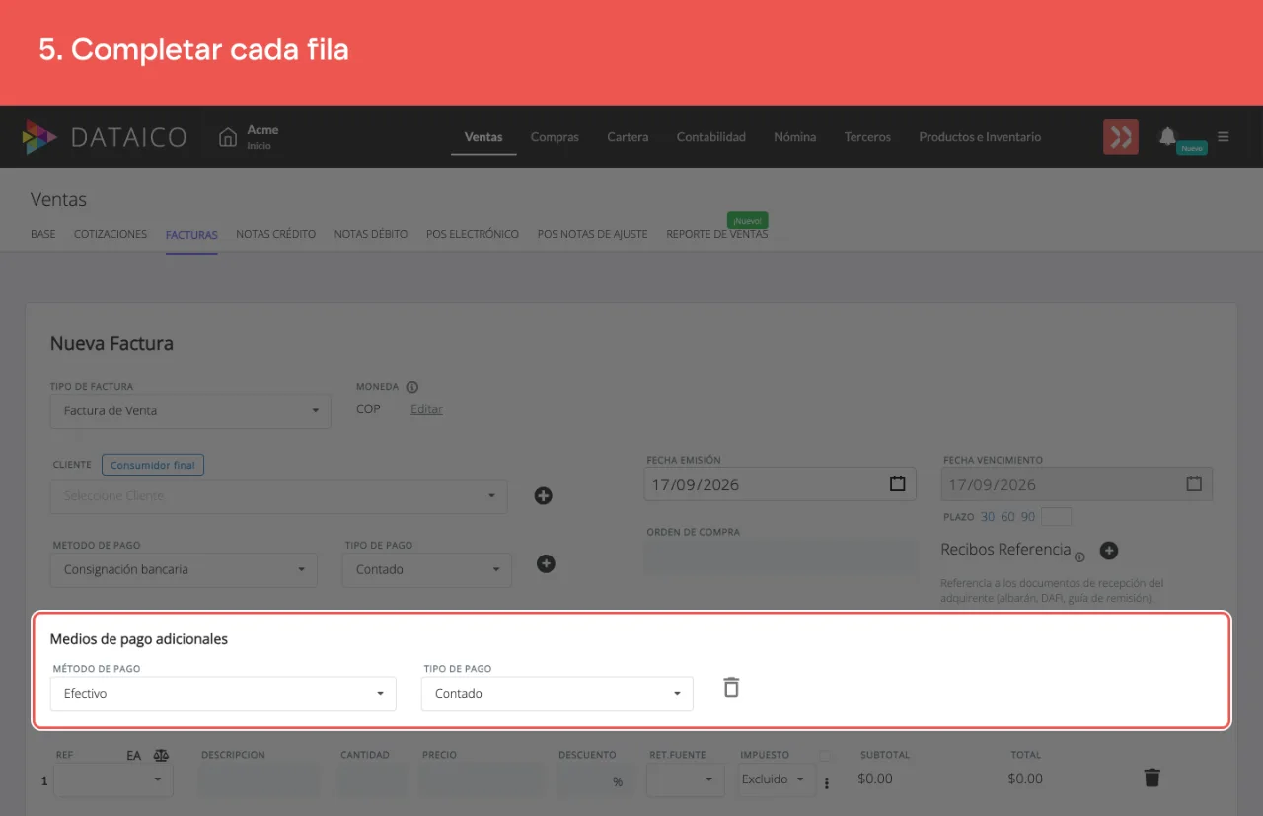Click the Editar currency link
Image resolution: width=1263 pixels, height=816 pixels.
(426, 408)
